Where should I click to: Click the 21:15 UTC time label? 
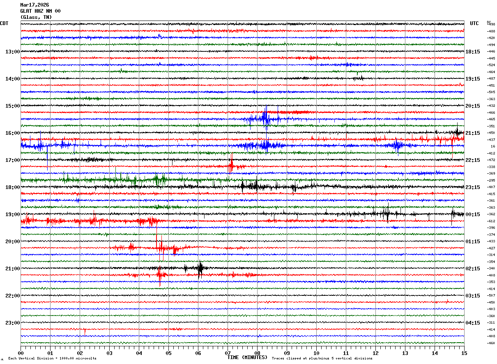click(x=473, y=133)
